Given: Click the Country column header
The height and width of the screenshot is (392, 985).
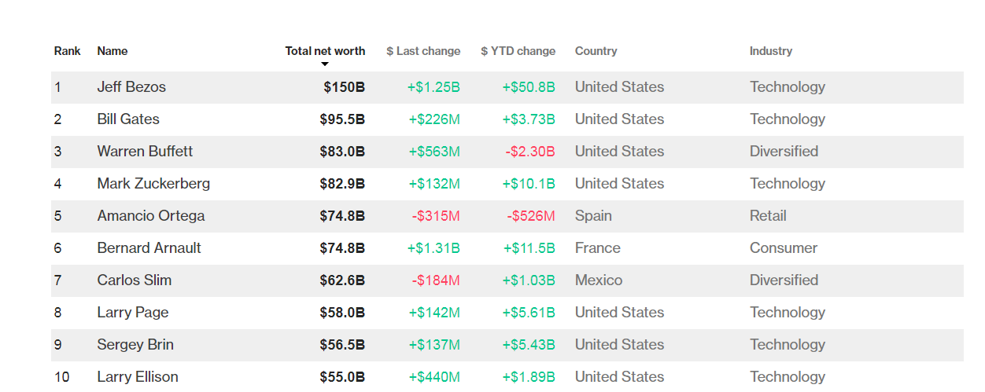Looking at the screenshot, I should pos(596,51).
